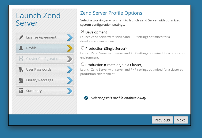Click blue chevron on License Agreement step
Image resolution: width=202 pixels, height=138 pixels.
tap(70, 38)
